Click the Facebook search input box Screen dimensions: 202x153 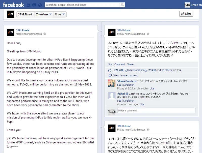click(x=82, y=5)
